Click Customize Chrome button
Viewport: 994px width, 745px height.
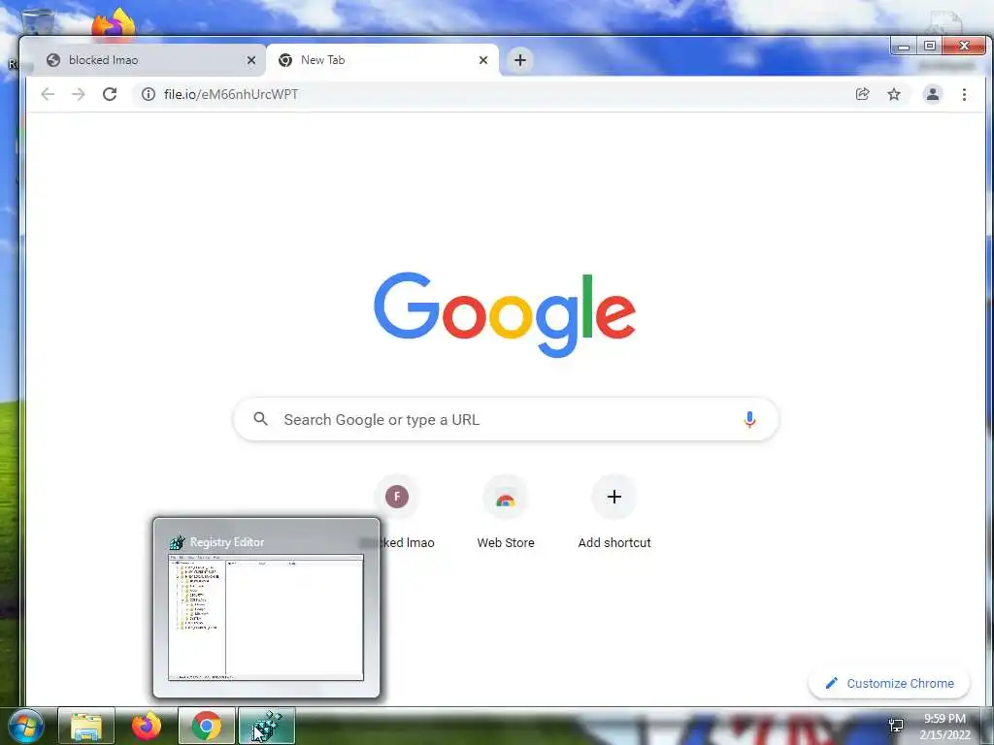[889, 684]
